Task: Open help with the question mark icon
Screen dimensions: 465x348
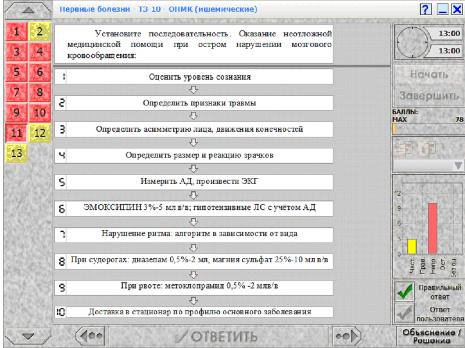Action: click(425, 10)
